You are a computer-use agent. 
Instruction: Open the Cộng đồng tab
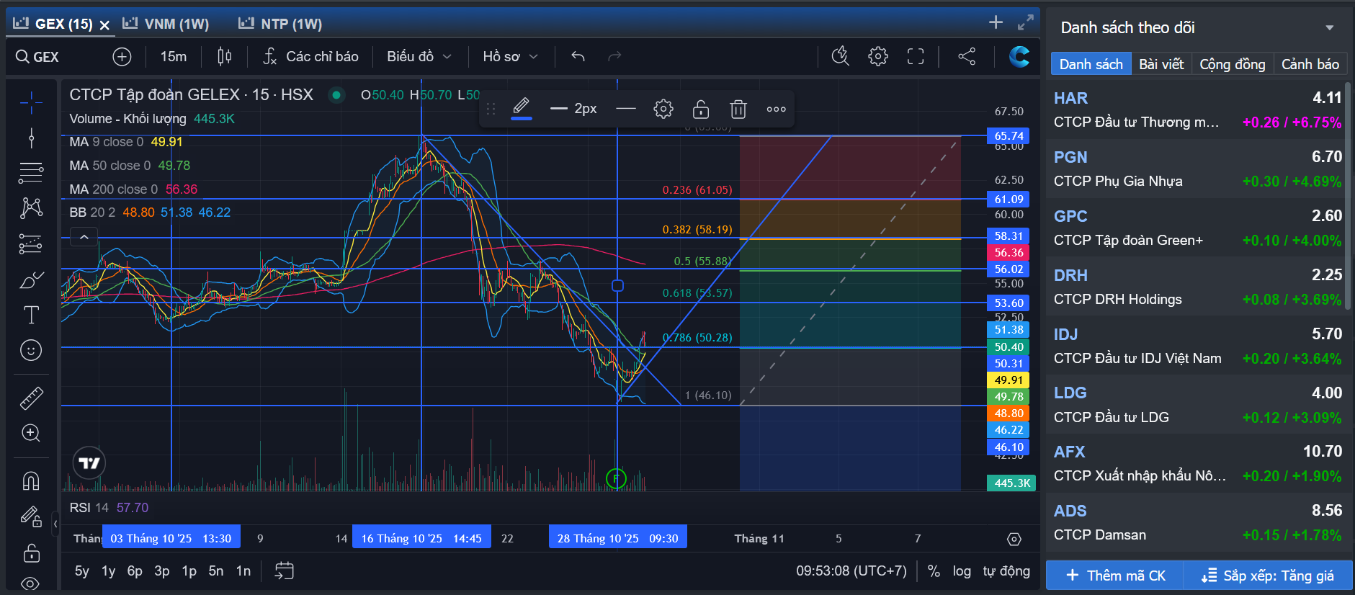pos(1233,64)
